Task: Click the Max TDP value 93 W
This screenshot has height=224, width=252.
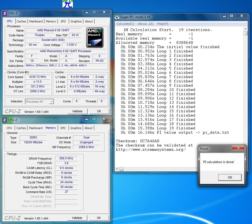Action: tap(75, 35)
